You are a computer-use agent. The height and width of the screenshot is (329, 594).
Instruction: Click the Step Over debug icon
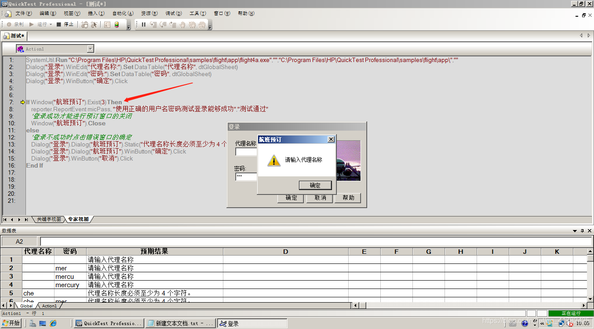[163, 25]
